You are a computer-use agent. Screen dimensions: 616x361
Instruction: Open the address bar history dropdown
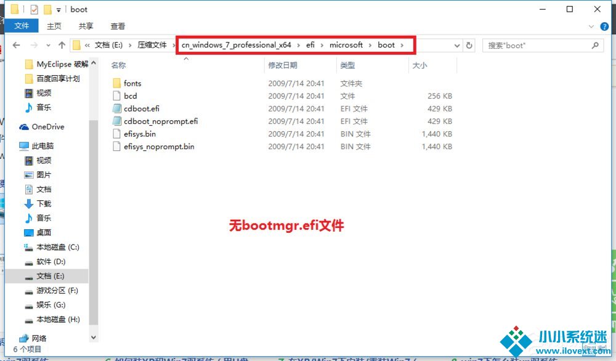click(457, 46)
